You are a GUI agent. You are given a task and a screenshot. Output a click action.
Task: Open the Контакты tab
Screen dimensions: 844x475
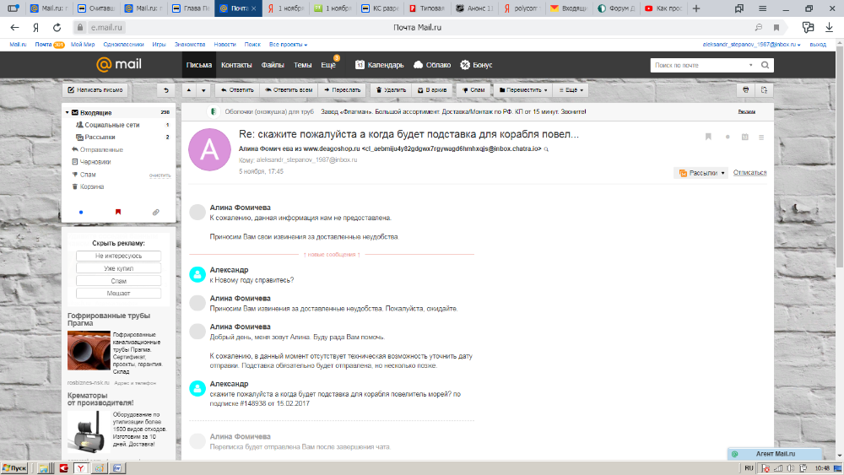[236, 65]
